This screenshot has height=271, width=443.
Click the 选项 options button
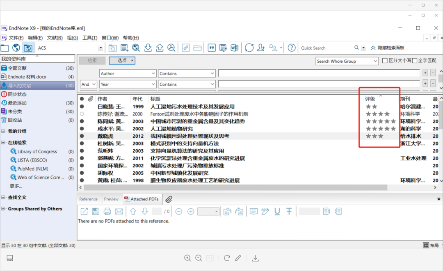tap(122, 60)
